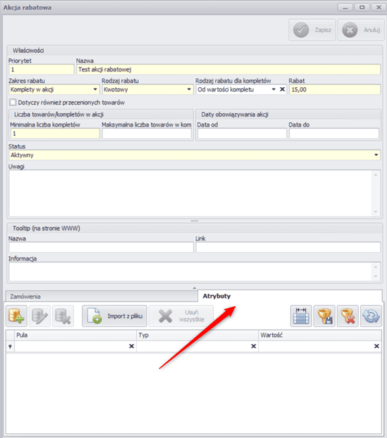The image size is (387, 438).
Task: Open the Rodzaj rabatu dropdown
Action: [189, 89]
